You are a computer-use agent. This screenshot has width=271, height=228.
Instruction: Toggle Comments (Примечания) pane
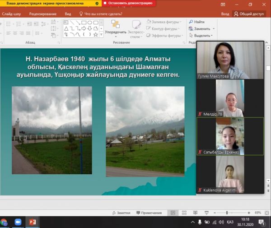pos(148,213)
